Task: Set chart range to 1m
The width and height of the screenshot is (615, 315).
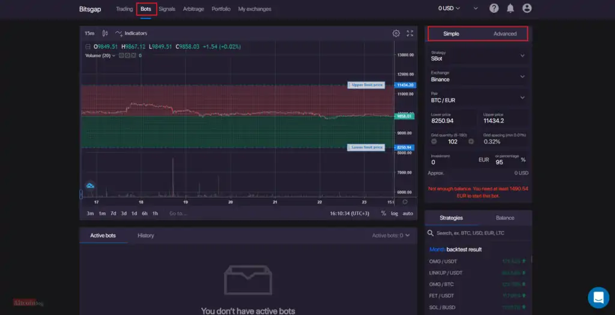Action: 102,214
